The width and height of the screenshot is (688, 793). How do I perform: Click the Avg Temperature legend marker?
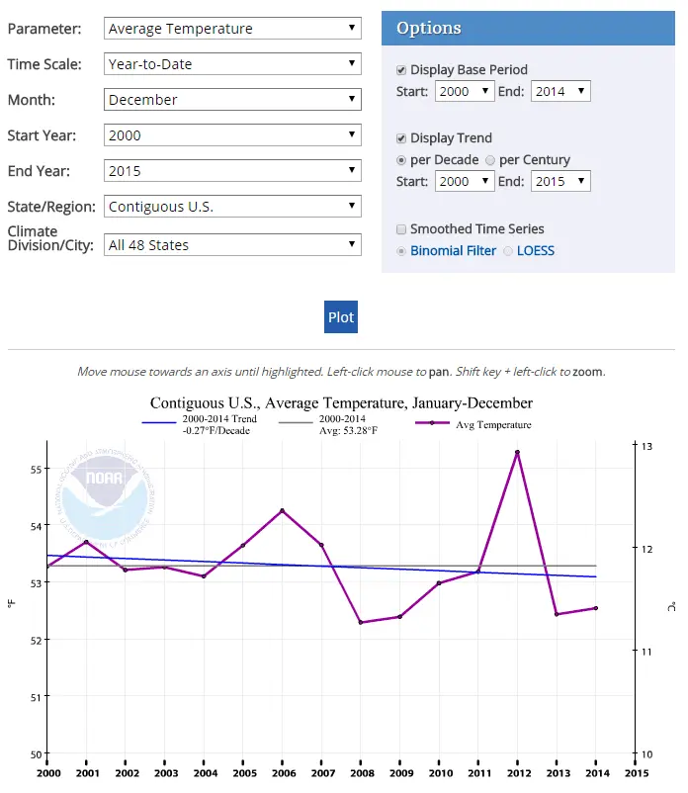coord(432,423)
